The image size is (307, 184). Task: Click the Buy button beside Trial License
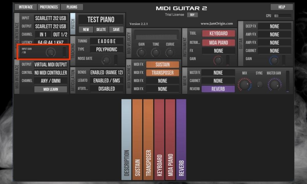coord(192,15)
